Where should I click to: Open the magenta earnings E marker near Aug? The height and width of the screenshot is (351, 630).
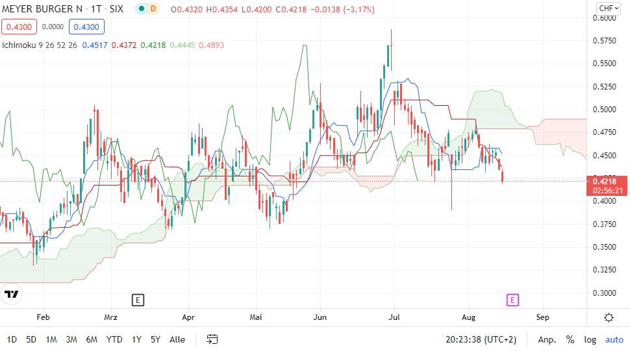[x=512, y=300]
